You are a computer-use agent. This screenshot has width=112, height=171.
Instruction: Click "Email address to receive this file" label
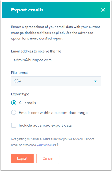[36, 51]
